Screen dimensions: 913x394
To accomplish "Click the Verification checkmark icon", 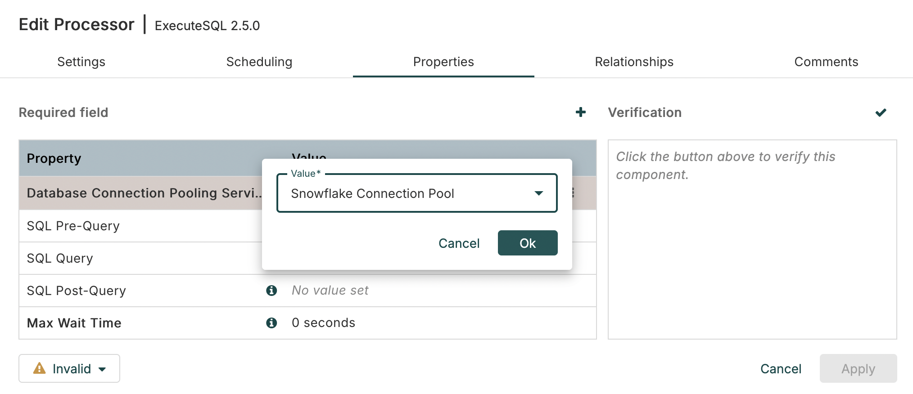I will pos(881,112).
